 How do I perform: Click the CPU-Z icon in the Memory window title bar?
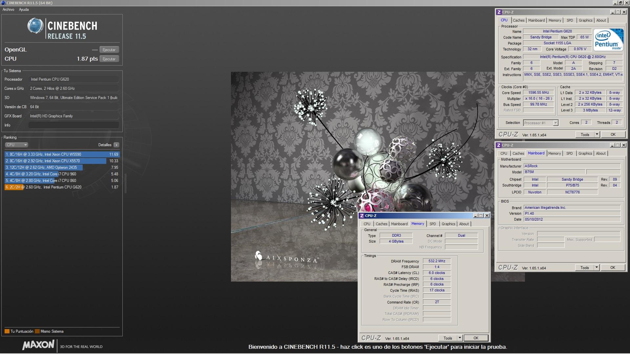tap(362, 216)
